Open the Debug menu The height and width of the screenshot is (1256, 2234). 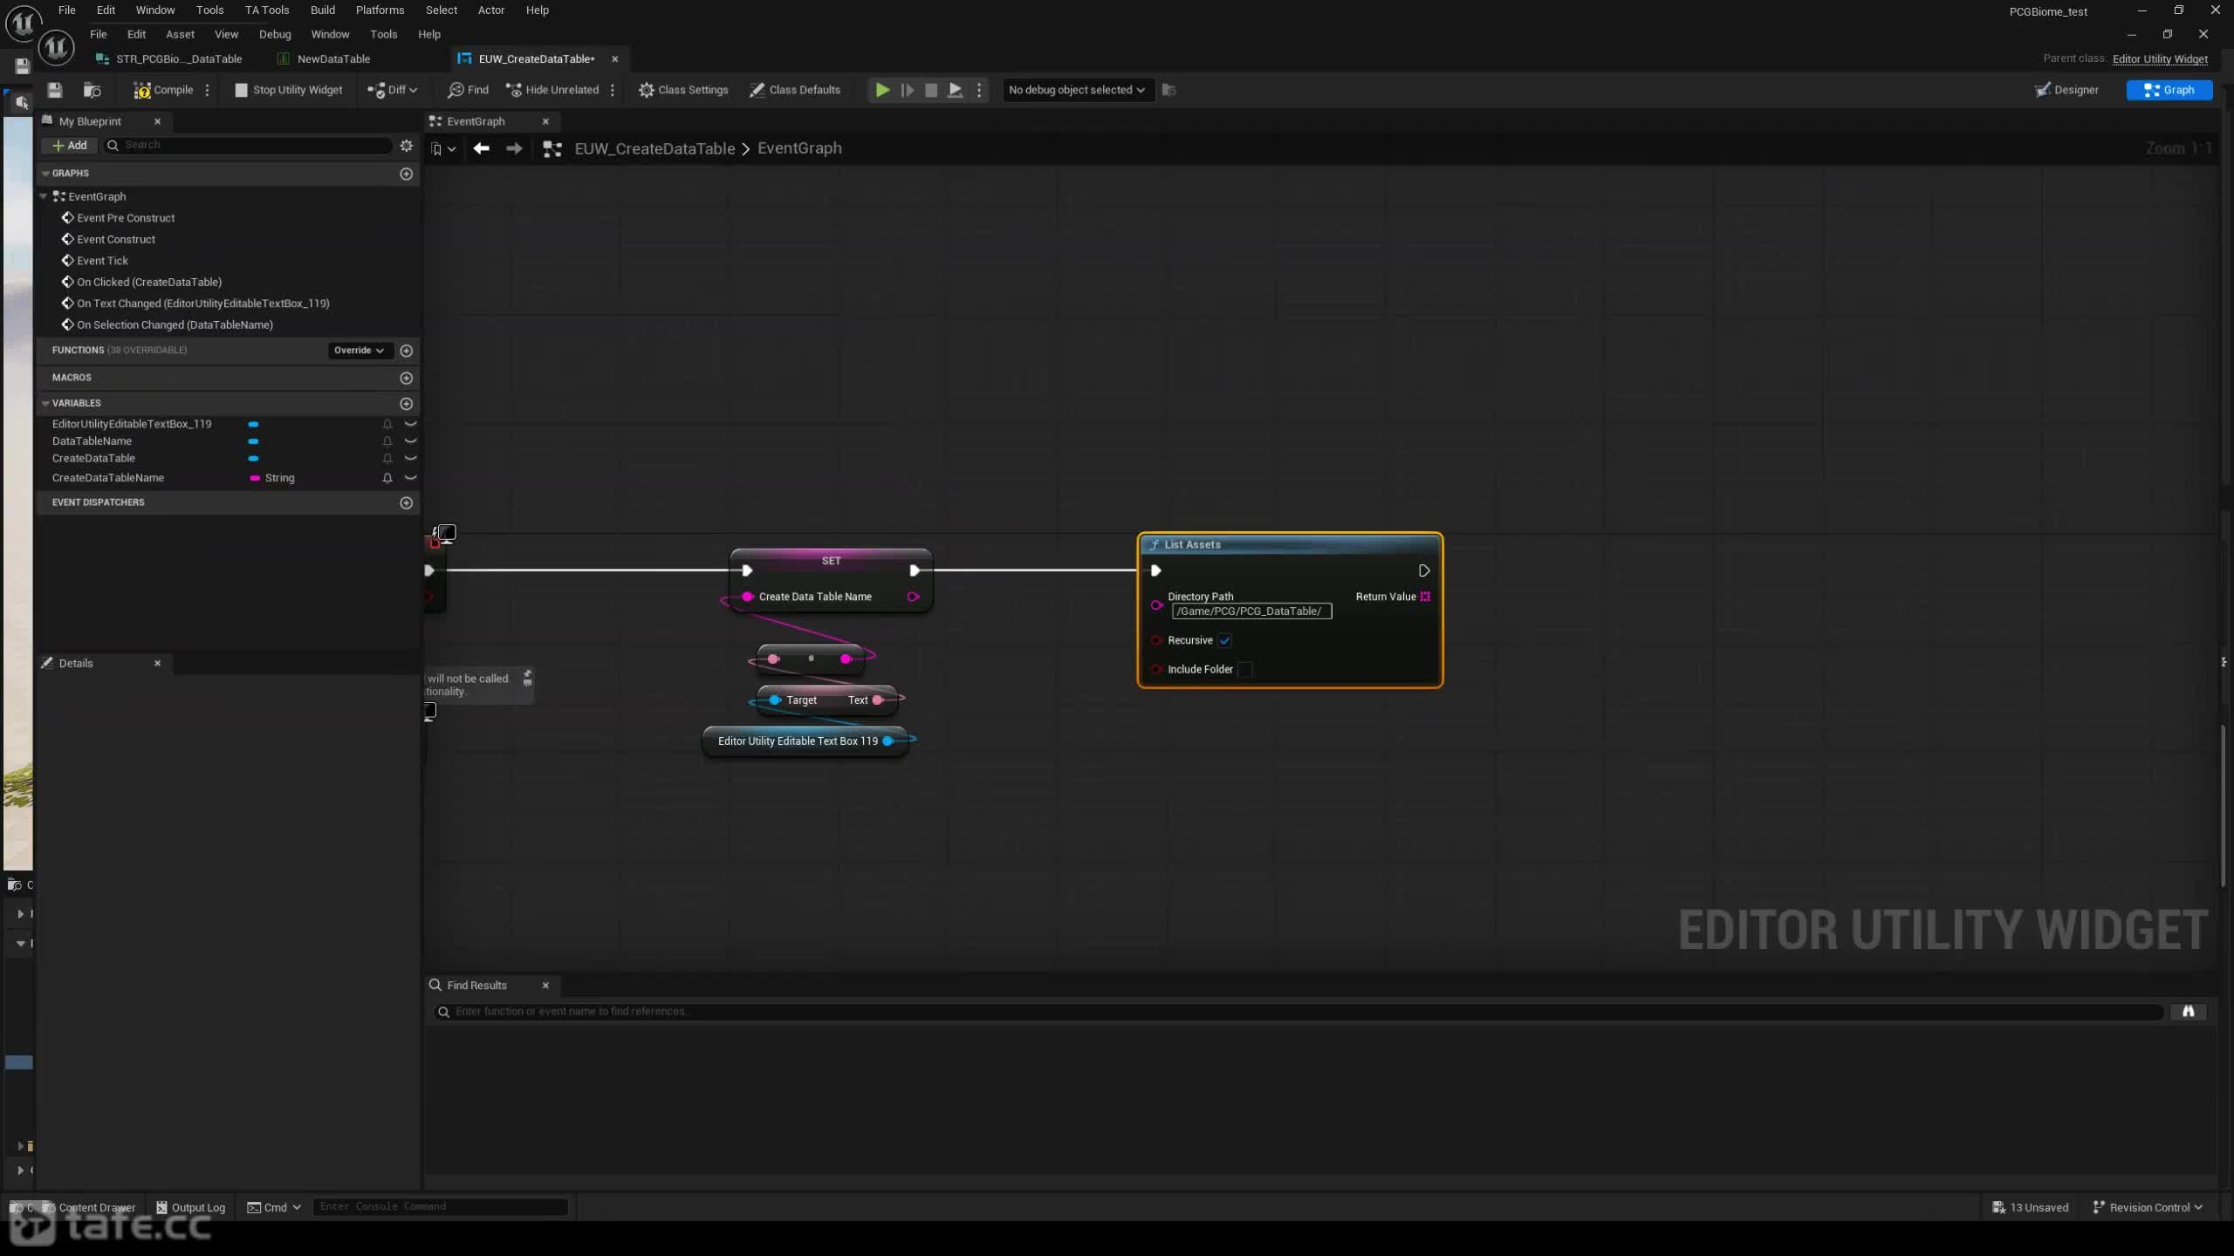275,34
